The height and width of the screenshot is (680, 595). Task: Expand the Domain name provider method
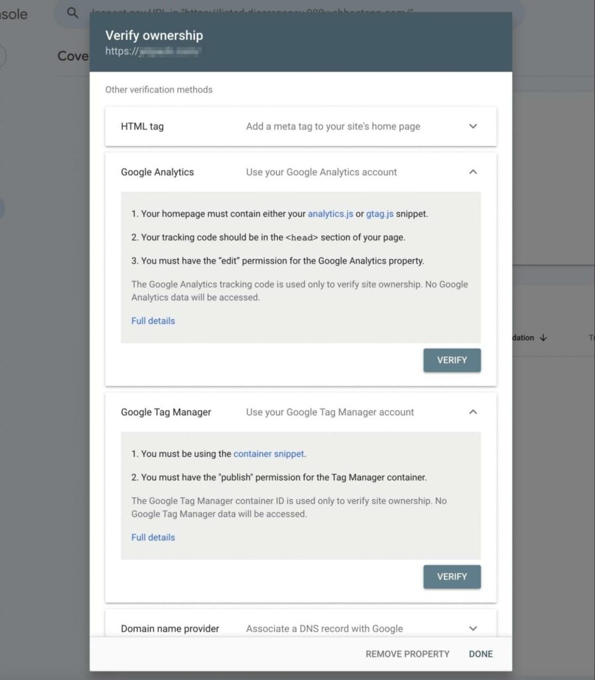473,628
